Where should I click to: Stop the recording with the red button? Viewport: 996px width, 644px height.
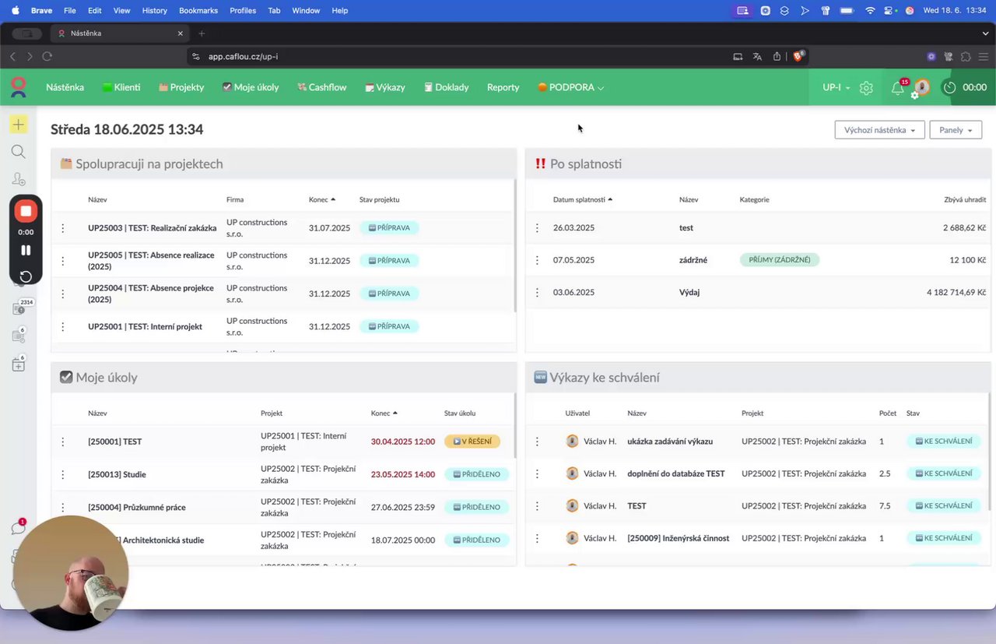click(x=26, y=211)
